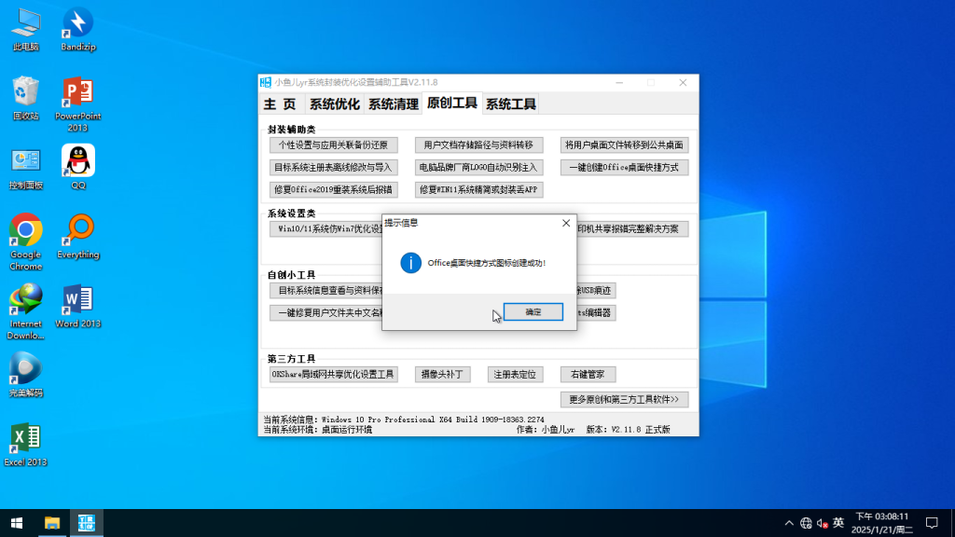Image resolution: width=955 pixels, height=537 pixels.
Task: Click the 英 input method indicator
Action: pyautogui.click(x=837, y=523)
